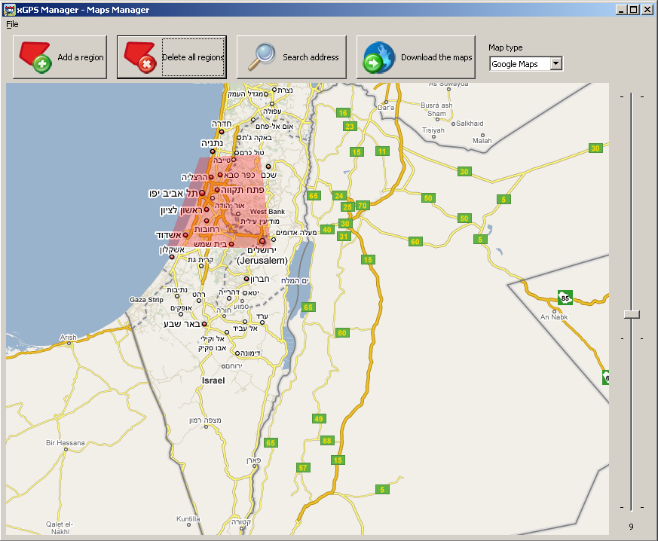This screenshot has height=541, width=658.
Task: Click the 'Qalet el-Nakhl' map label
Action: 60,527
